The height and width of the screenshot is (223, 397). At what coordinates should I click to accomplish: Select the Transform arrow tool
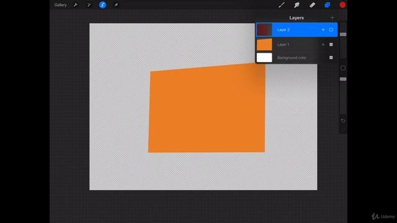point(116,5)
